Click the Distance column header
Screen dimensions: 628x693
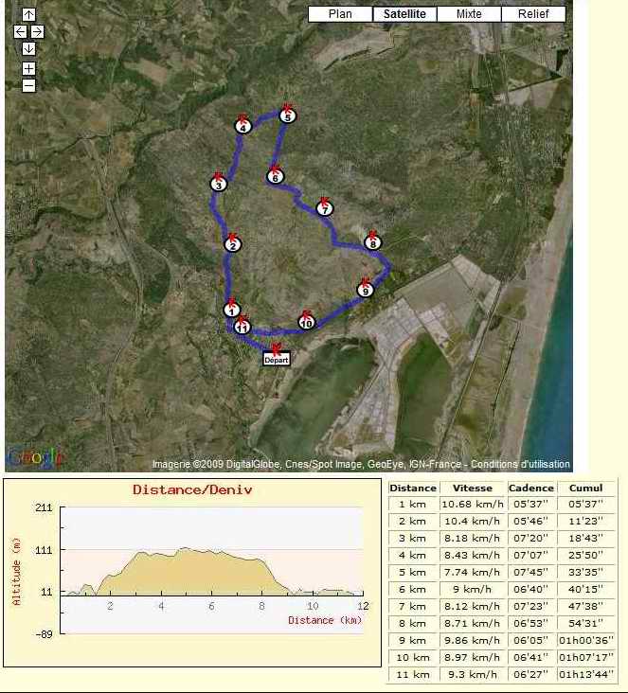click(x=413, y=488)
